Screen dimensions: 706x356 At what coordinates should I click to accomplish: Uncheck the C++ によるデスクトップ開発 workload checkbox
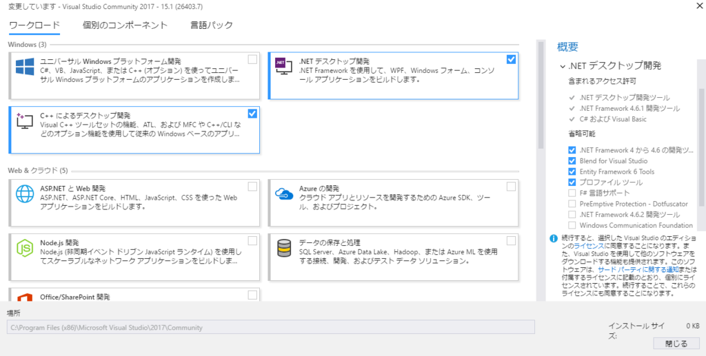[252, 114]
